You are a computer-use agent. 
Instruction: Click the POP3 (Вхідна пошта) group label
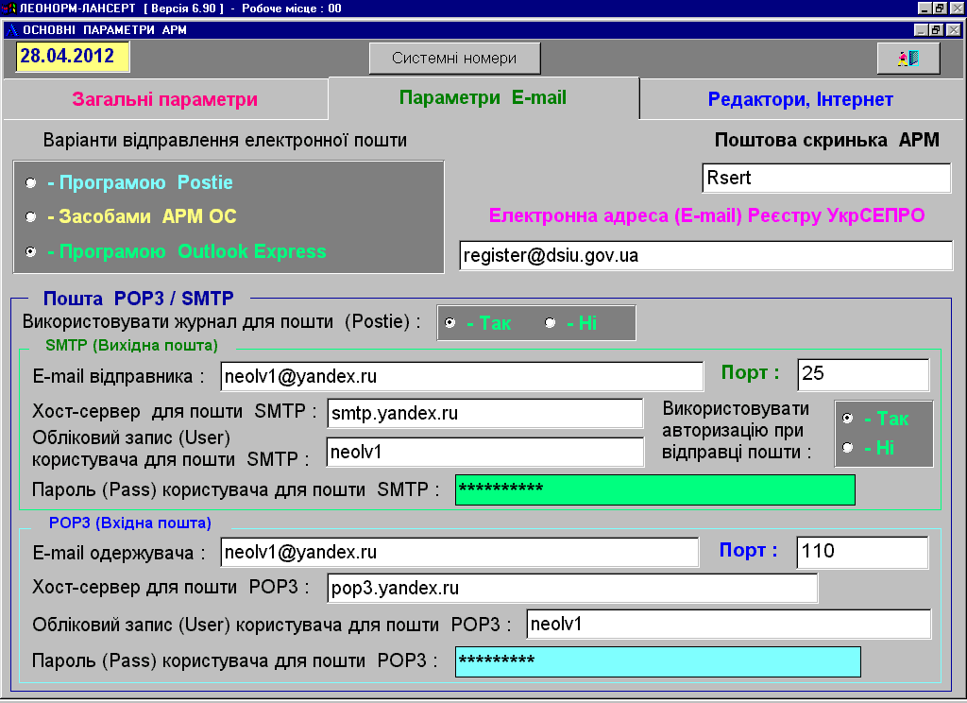(x=130, y=523)
